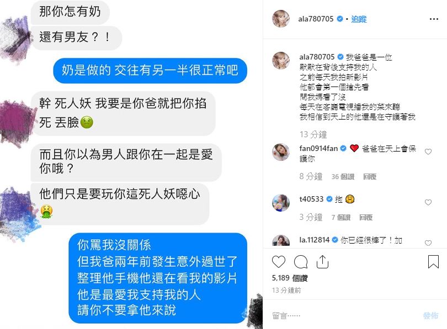Screen dimensions: 447x329
Task: Like fan0914fan's comment heart
Action: [x=428, y=152]
